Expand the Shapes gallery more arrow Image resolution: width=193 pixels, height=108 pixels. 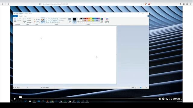(59, 22)
